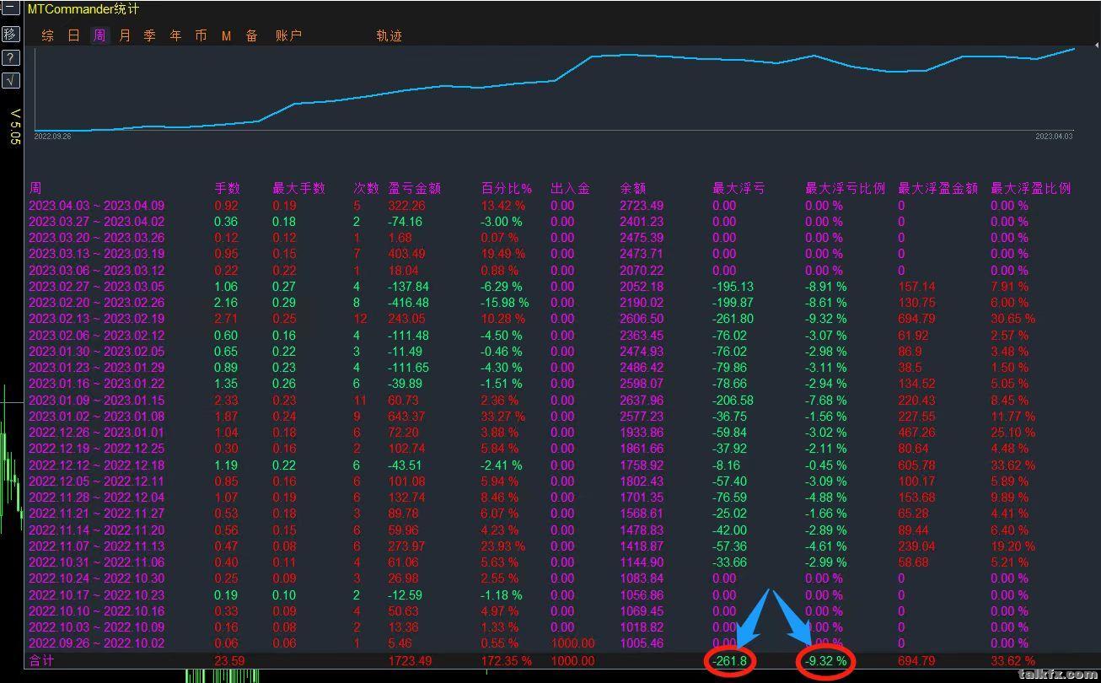
Task: Click the 余额 column header
Action: coord(633,188)
